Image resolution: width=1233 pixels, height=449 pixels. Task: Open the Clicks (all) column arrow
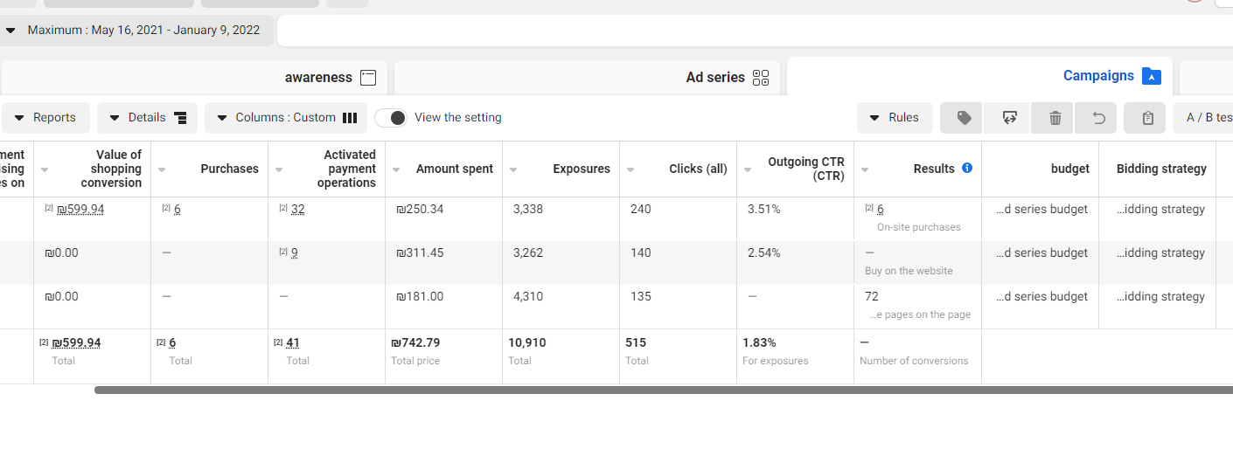[631, 169]
